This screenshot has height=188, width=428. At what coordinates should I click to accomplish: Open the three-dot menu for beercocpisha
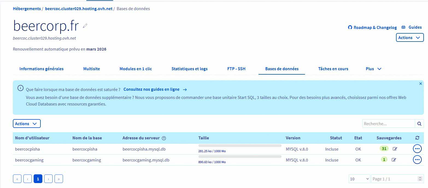417,149
